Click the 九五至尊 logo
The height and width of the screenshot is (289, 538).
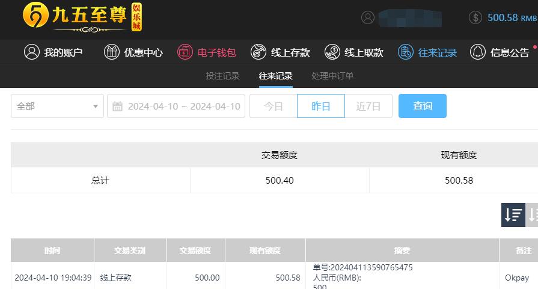pyautogui.click(x=82, y=17)
